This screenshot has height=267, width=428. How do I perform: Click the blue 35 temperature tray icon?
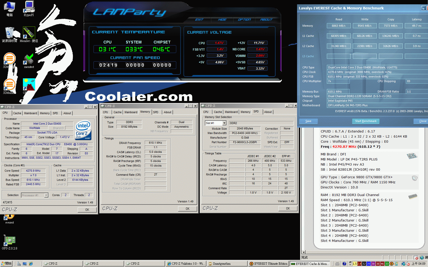click(x=368, y=264)
